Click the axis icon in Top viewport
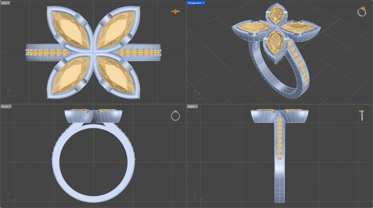This screenshot has width=373, height=208. point(11,93)
